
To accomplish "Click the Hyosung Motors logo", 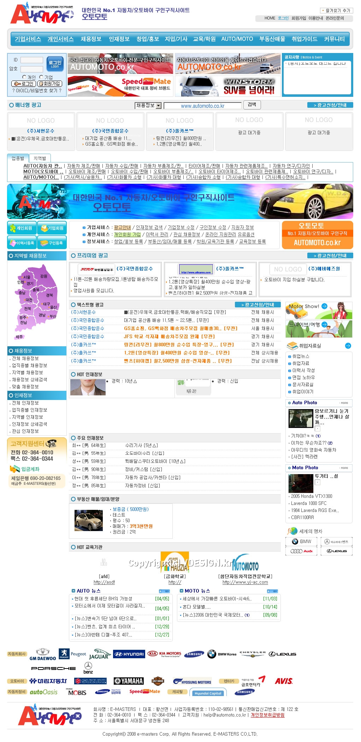I will pyautogui.click(x=192, y=681).
